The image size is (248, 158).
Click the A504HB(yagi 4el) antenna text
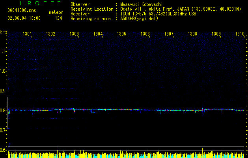click(139, 19)
